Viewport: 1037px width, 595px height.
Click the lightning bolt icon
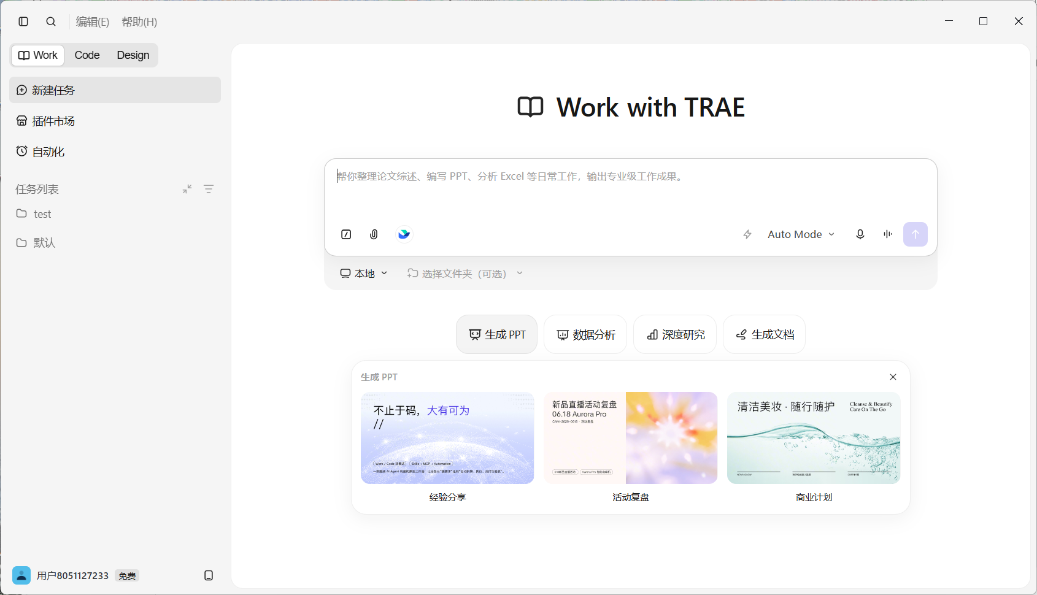[747, 234]
